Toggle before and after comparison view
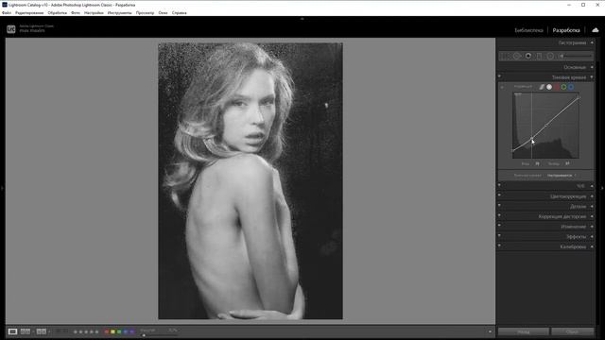The width and height of the screenshot is (605, 340). pos(42,331)
